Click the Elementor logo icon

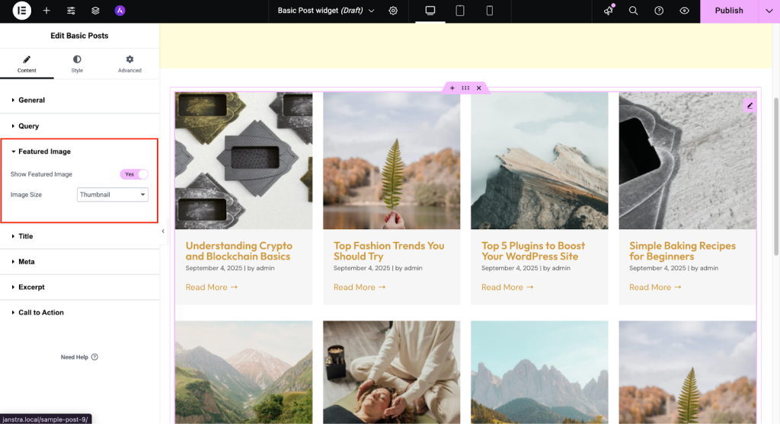click(22, 11)
